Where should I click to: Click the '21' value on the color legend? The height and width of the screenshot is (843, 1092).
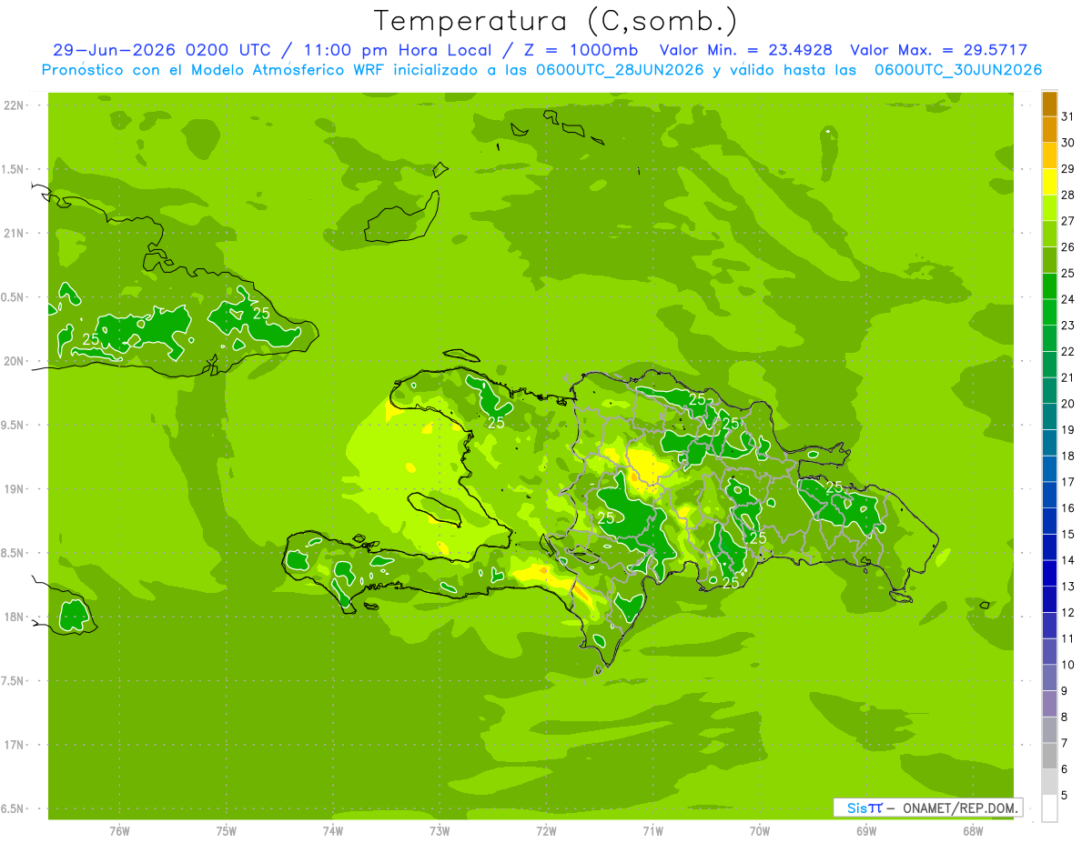pos(1068,377)
